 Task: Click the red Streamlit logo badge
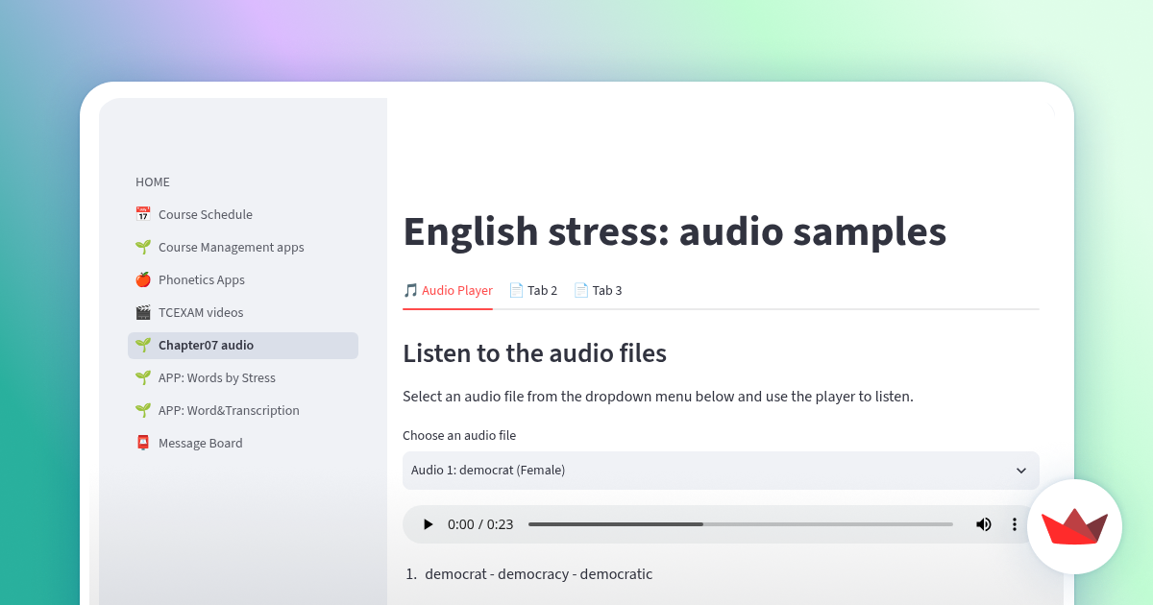click(x=1075, y=526)
